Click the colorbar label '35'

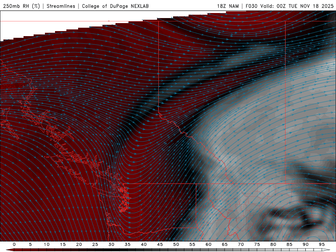(128, 244)
